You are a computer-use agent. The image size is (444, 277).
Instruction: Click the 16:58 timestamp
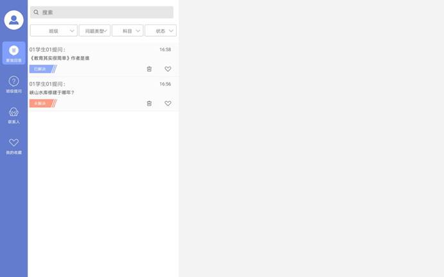click(165, 49)
